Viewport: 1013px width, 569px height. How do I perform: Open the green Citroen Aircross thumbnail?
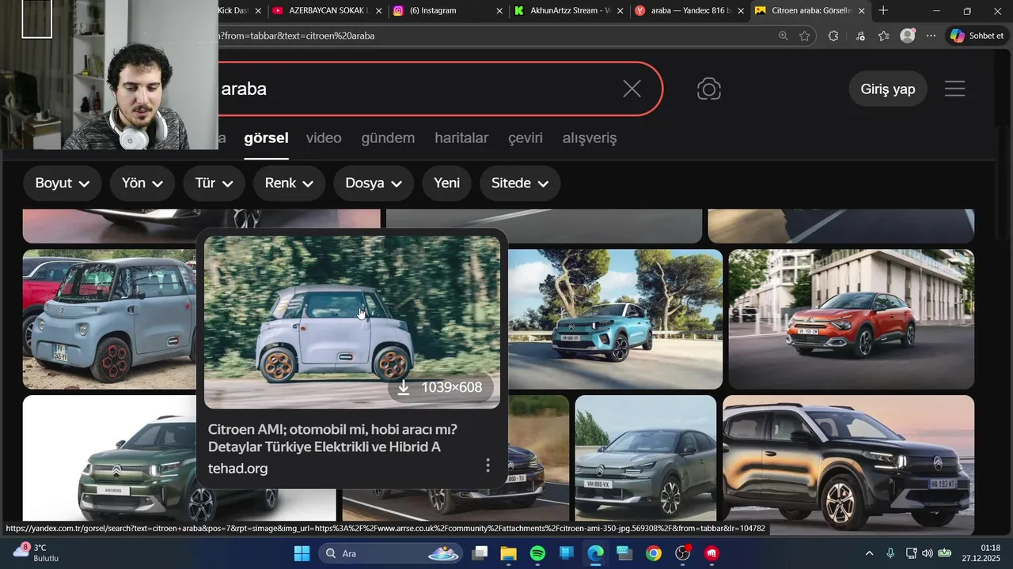[111, 458]
